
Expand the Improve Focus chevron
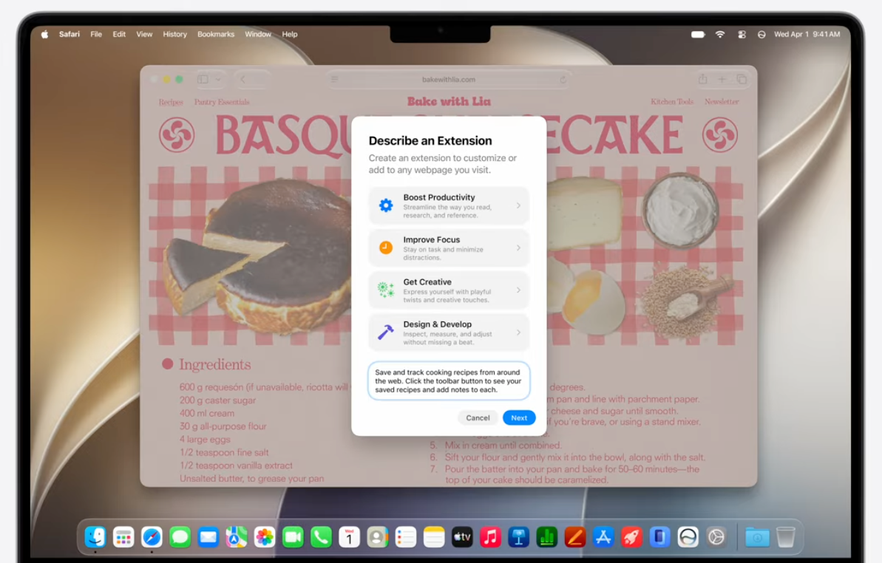pos(518,248)
